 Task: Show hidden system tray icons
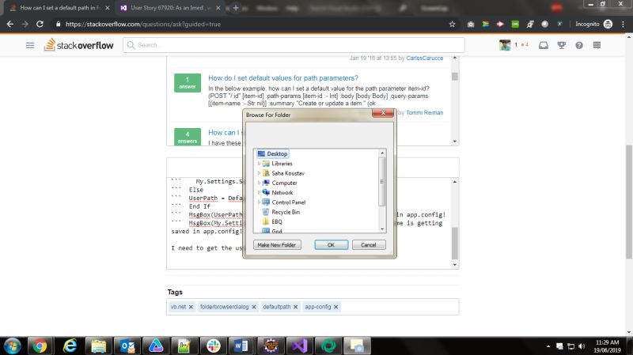click(548, 346)
